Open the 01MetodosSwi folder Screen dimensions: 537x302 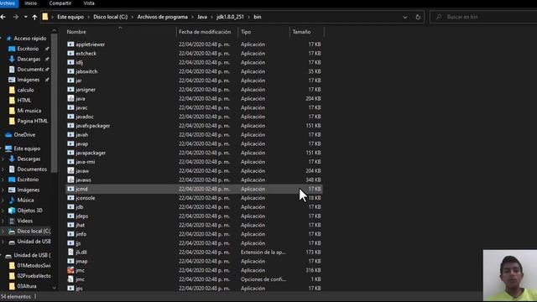pos(34,265)
